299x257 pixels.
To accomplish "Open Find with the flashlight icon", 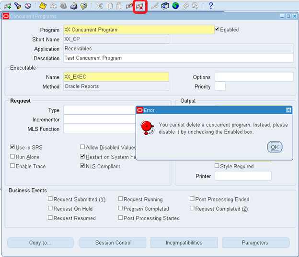I will click(x=18, y=6).
